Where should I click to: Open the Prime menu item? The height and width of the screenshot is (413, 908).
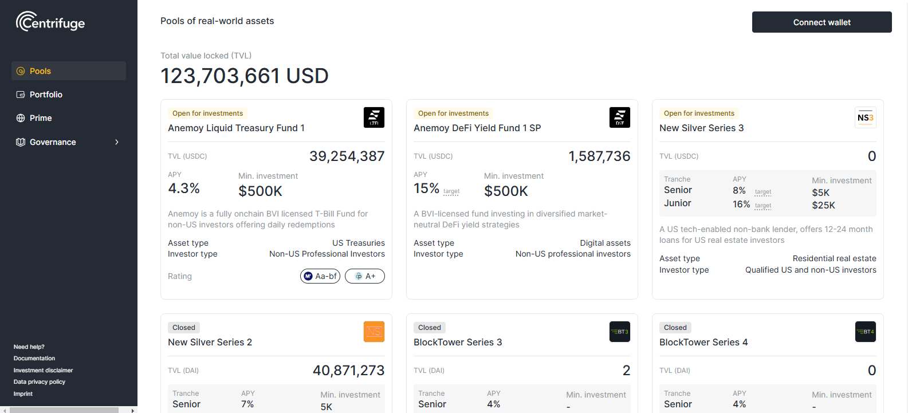69,118
